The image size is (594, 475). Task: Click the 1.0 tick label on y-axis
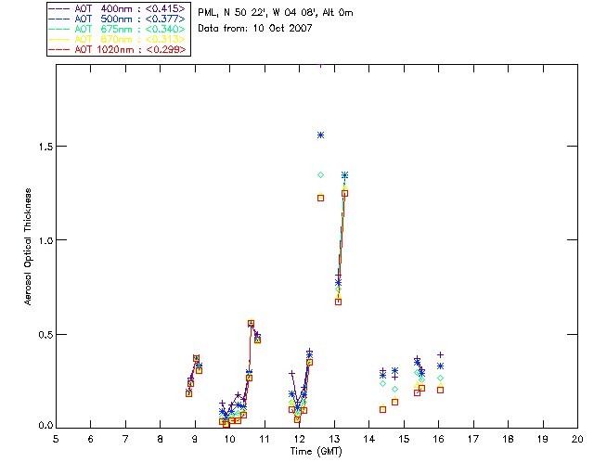pos(45,240)
